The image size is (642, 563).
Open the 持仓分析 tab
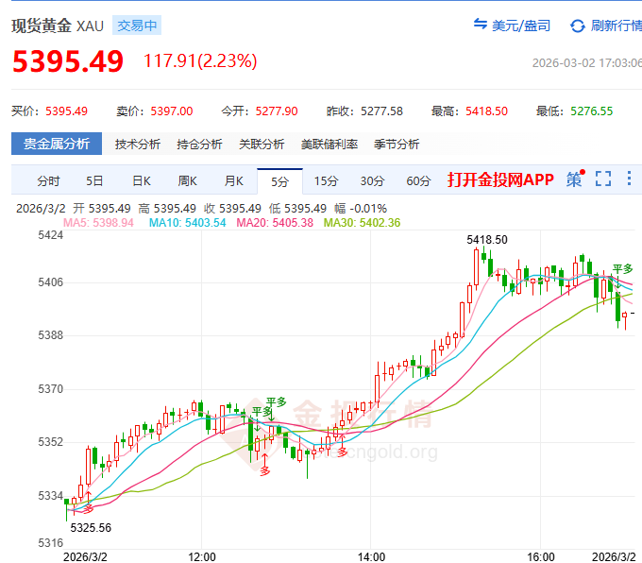[x=199, y=145]
